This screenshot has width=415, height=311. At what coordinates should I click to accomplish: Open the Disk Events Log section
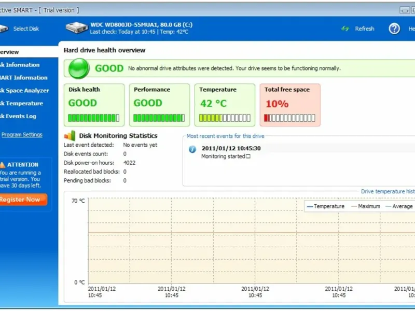tap(18, 116)
